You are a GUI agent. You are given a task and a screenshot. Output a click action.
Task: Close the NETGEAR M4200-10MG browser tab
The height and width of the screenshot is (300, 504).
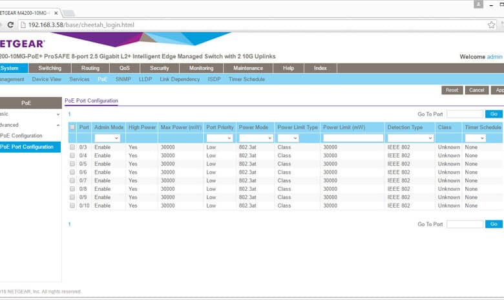point(56,13)
